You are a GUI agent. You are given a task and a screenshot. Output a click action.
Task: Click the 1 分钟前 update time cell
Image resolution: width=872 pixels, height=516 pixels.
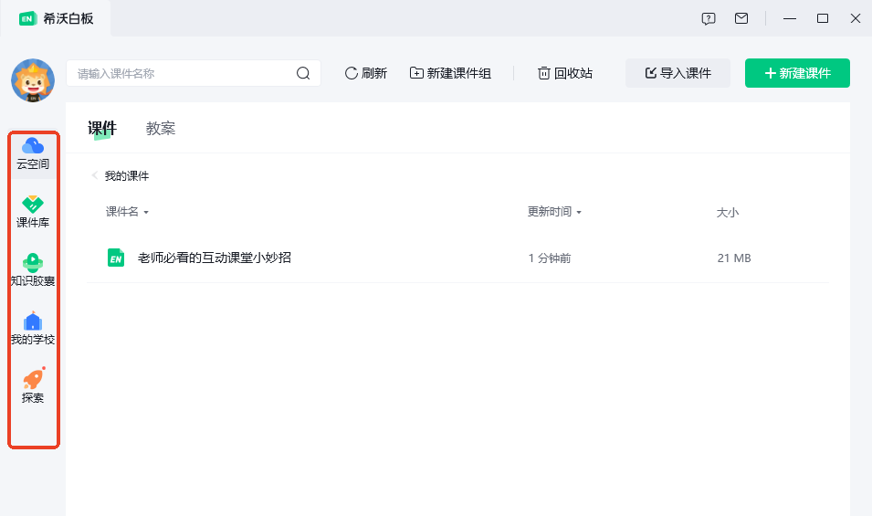click(x=550, y=258)
